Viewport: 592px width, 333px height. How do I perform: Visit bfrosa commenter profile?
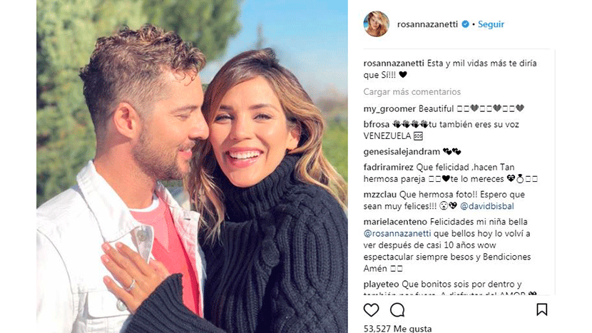(377, 124)
